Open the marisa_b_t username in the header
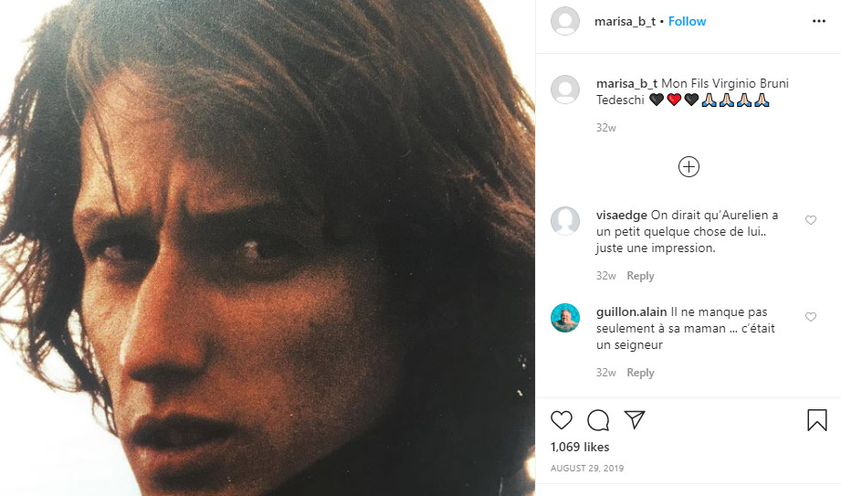Image resolution: width=841 pixels, height=496 pixels. point(625,21)
